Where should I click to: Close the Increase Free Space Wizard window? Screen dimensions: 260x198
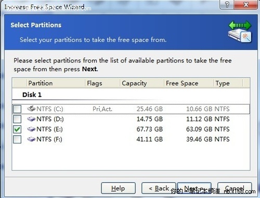[245, 4]
